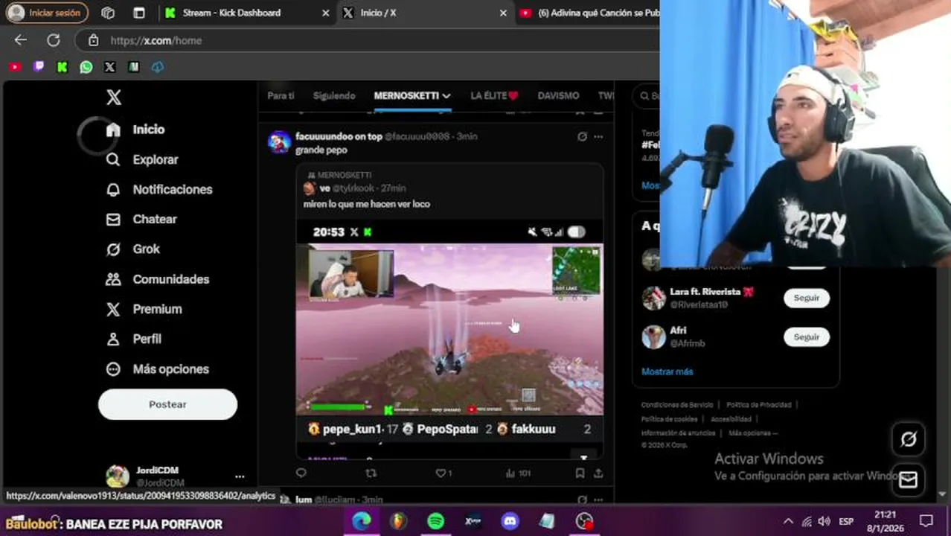951x536 pixels.
Task: Open Twitch bookmark in favorites bar
Action: (39, 67)
